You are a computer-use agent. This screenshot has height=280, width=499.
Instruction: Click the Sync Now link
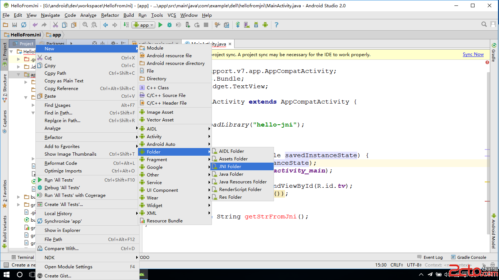[x=473, y=54]
